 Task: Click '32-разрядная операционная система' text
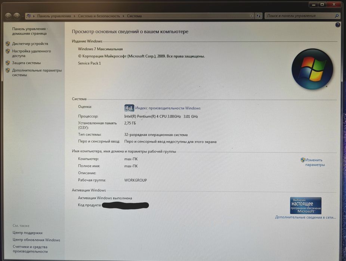(x=156, y=135)
